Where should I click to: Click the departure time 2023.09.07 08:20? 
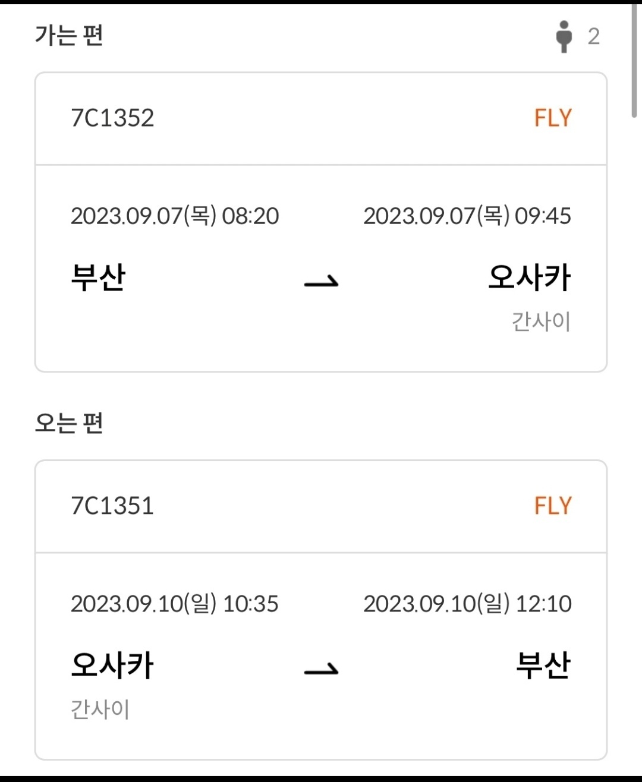point(175,216)
